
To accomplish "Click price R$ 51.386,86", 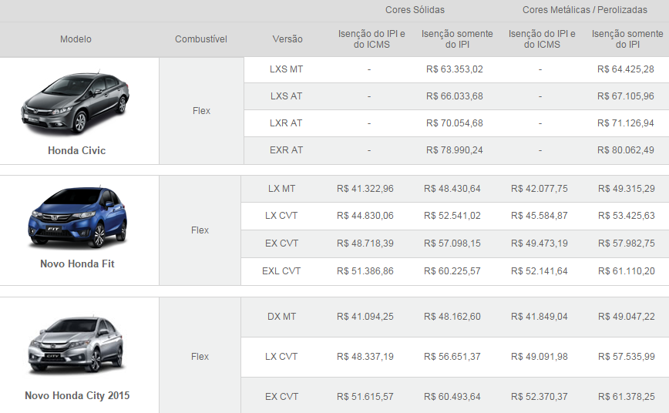I will tap(365, 271).
